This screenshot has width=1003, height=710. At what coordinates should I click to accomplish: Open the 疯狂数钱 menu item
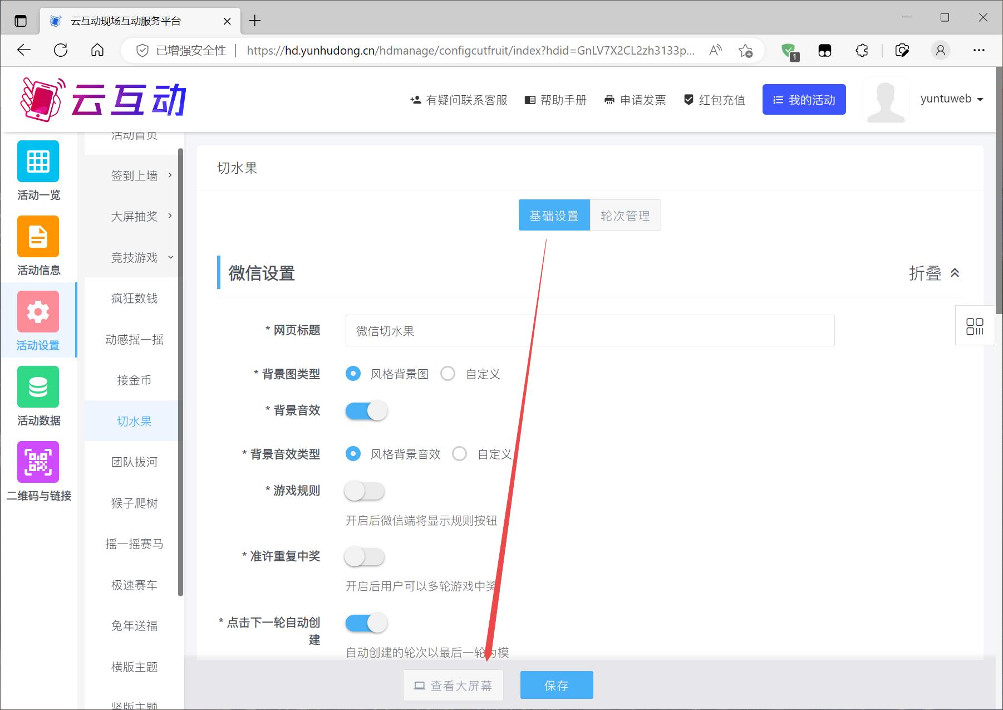point(134,298)
